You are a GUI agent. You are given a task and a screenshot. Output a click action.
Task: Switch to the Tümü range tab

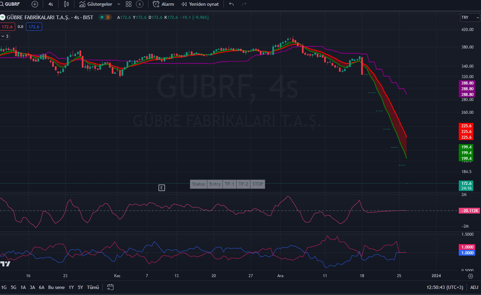93,287
